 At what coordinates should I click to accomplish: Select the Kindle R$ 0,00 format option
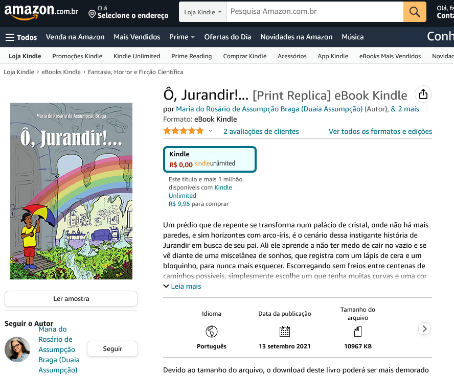click(x=210, y=159)
